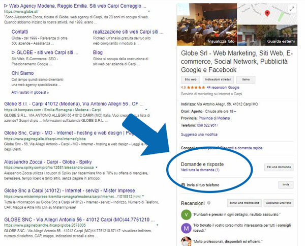
Task: Open the Alessandro Zocca - Carpi - Globe - Spiiky result
Action: 48,162
